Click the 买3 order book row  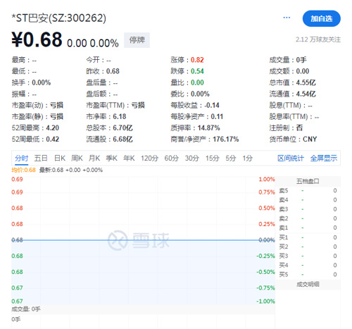point(308,256)
